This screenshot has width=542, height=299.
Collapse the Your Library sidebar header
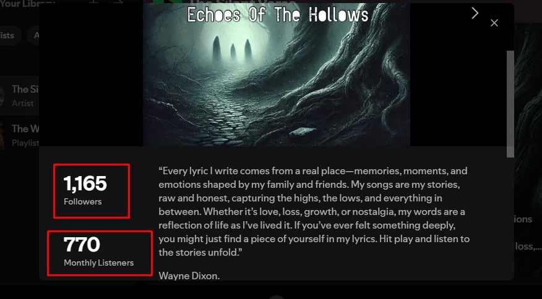click(28, 4)
